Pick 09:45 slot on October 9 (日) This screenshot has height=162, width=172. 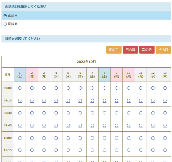pos(117,125)
